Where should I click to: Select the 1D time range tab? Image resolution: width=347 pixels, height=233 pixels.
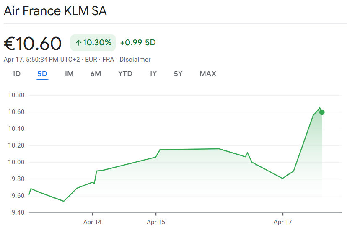pos(16,74)
